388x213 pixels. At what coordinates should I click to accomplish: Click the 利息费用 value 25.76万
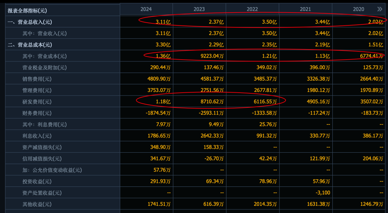[268, 124]
